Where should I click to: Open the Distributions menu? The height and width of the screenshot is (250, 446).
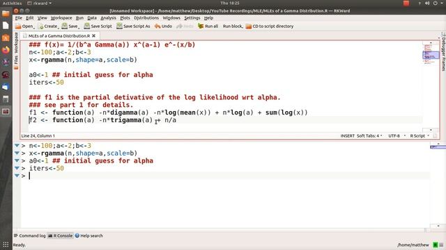pyautogui.click(x=146, y=18)
